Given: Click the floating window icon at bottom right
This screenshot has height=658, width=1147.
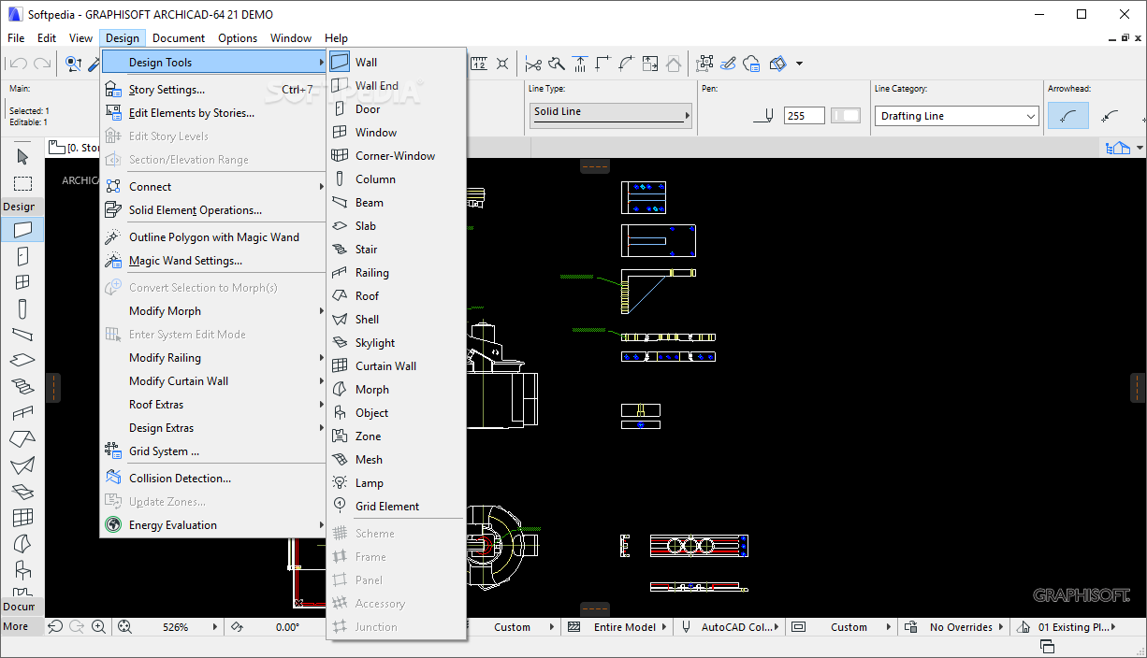Looking at the screenshot, I should [x=1047, y=647].
